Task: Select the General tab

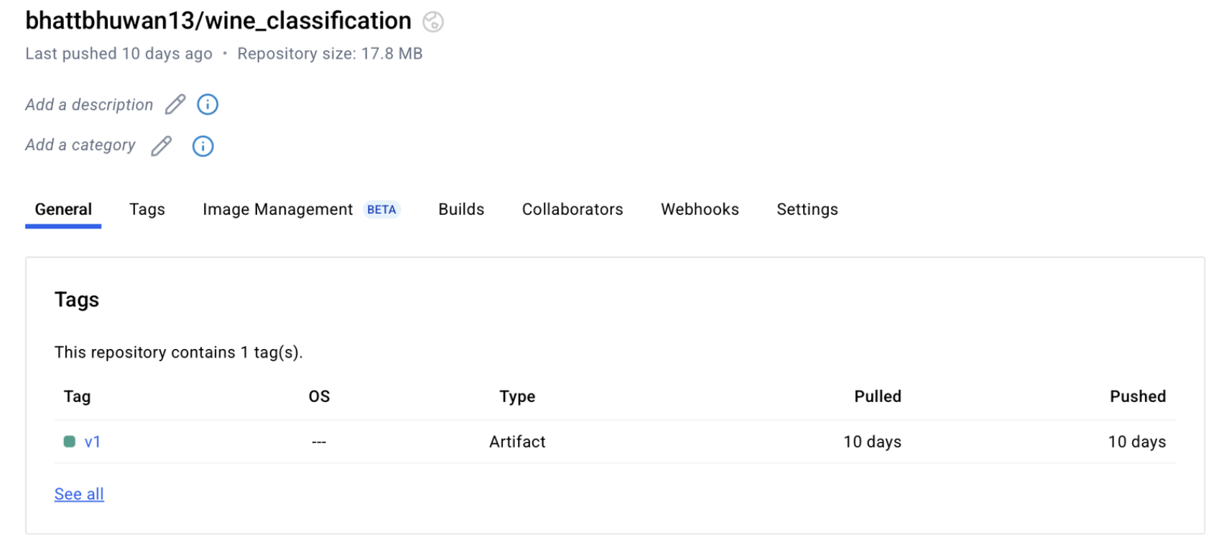Action: 63,210
